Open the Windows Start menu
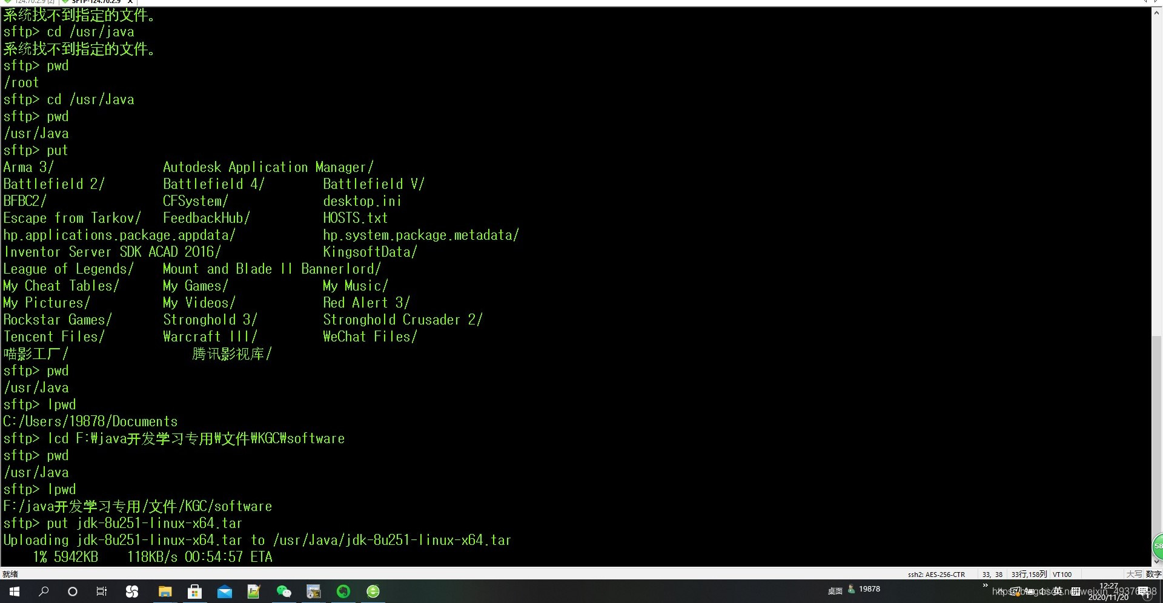The height and width of the screenshot is (603, 1163). (15, 591)
